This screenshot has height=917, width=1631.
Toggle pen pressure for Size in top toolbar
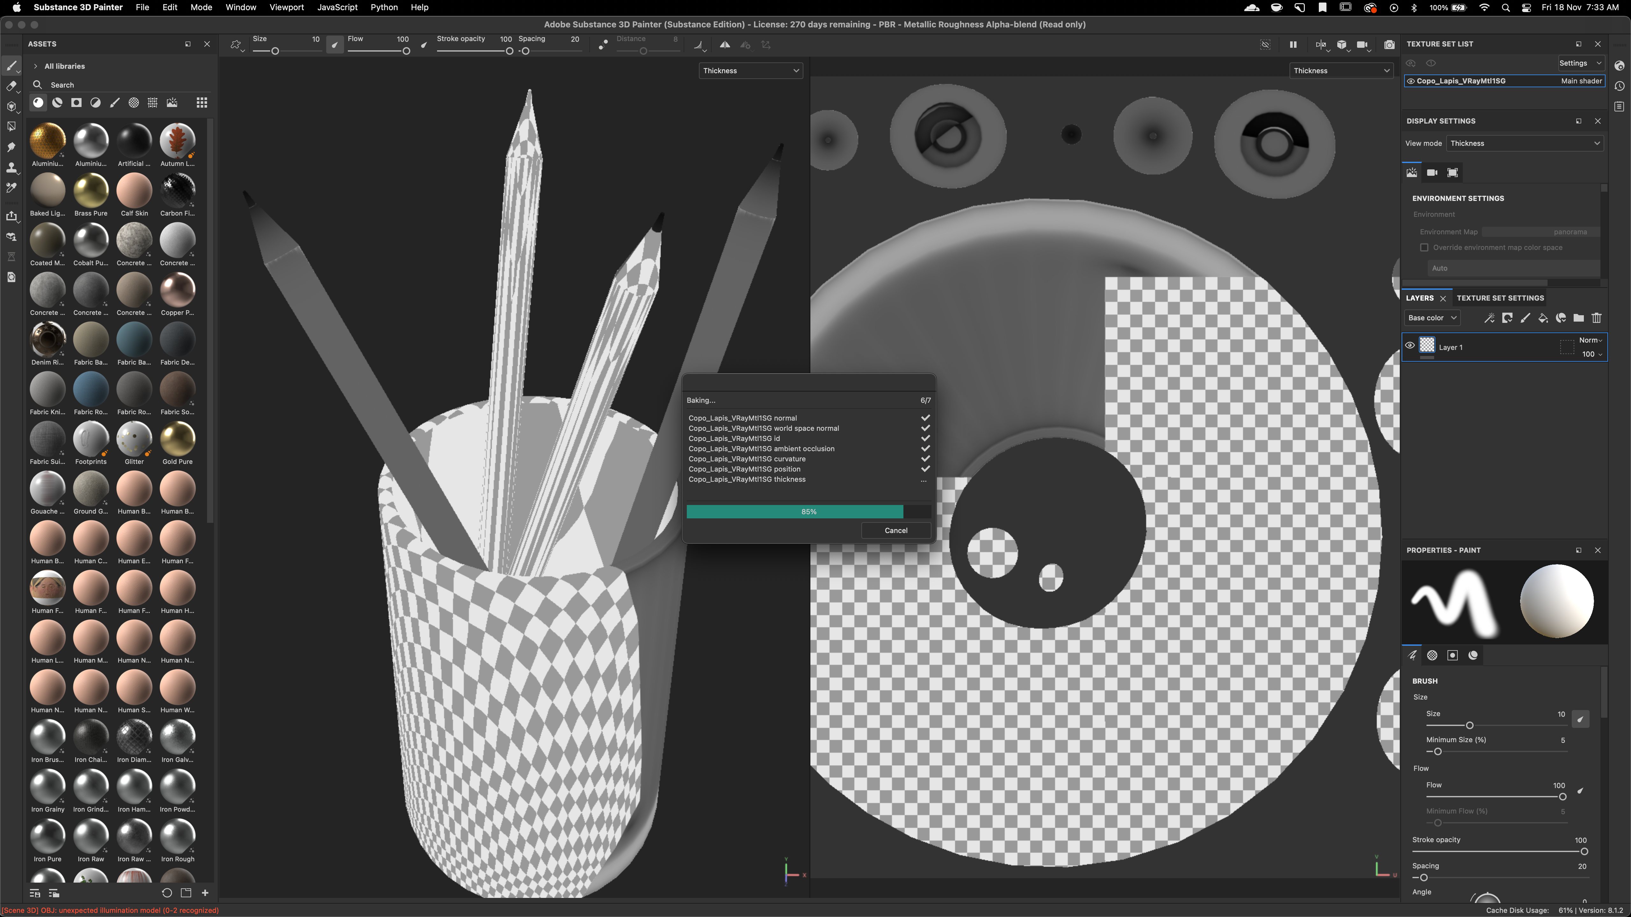tap(335, 45)
